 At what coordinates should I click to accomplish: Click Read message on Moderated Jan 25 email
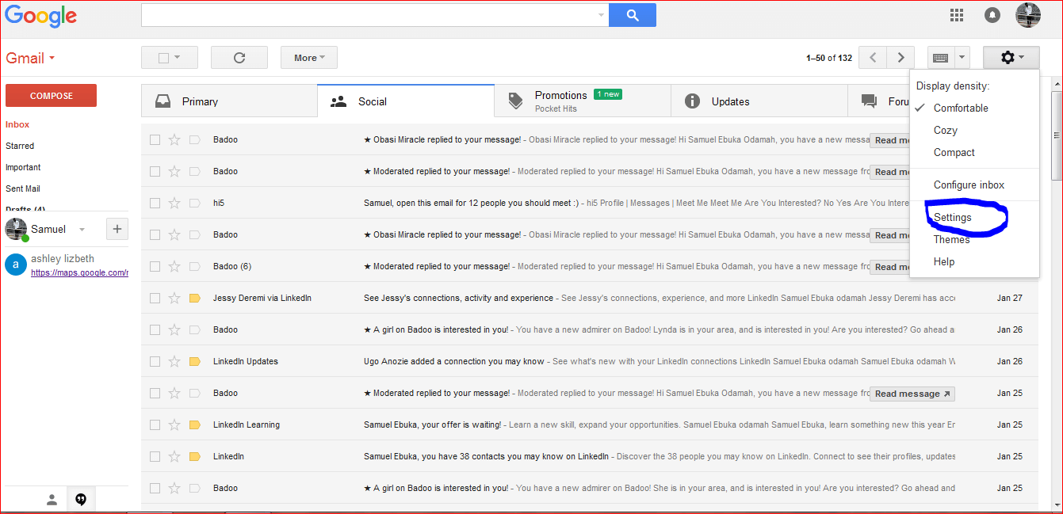tap(912, 394)
